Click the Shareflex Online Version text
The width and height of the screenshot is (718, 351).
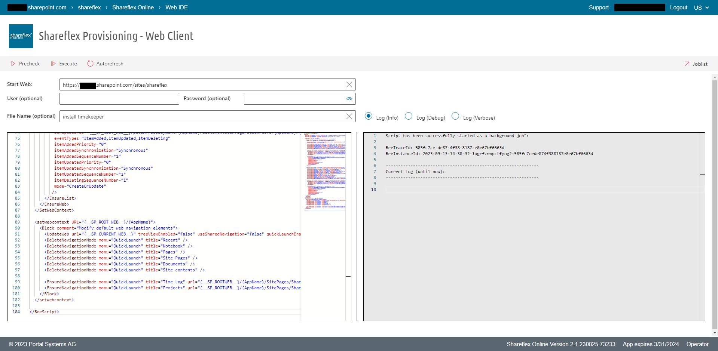point(561,344)
